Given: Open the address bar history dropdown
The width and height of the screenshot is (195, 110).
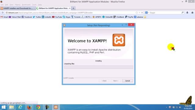Looking at the screenshot, I should (x=140, y=13).
